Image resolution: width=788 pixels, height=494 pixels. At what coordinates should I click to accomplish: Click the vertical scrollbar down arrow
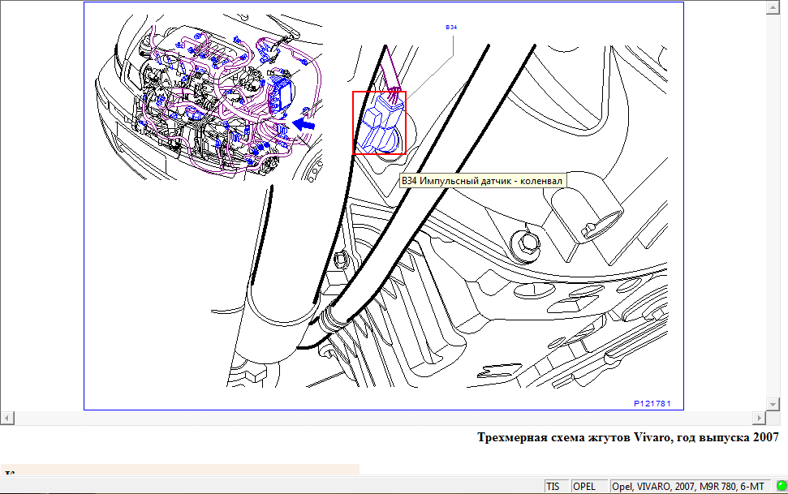pyautogui.click(x=773, y=403)
